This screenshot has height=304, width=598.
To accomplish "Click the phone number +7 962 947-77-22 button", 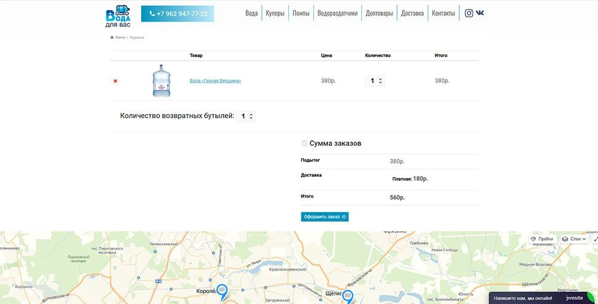I will coord(178,14).
